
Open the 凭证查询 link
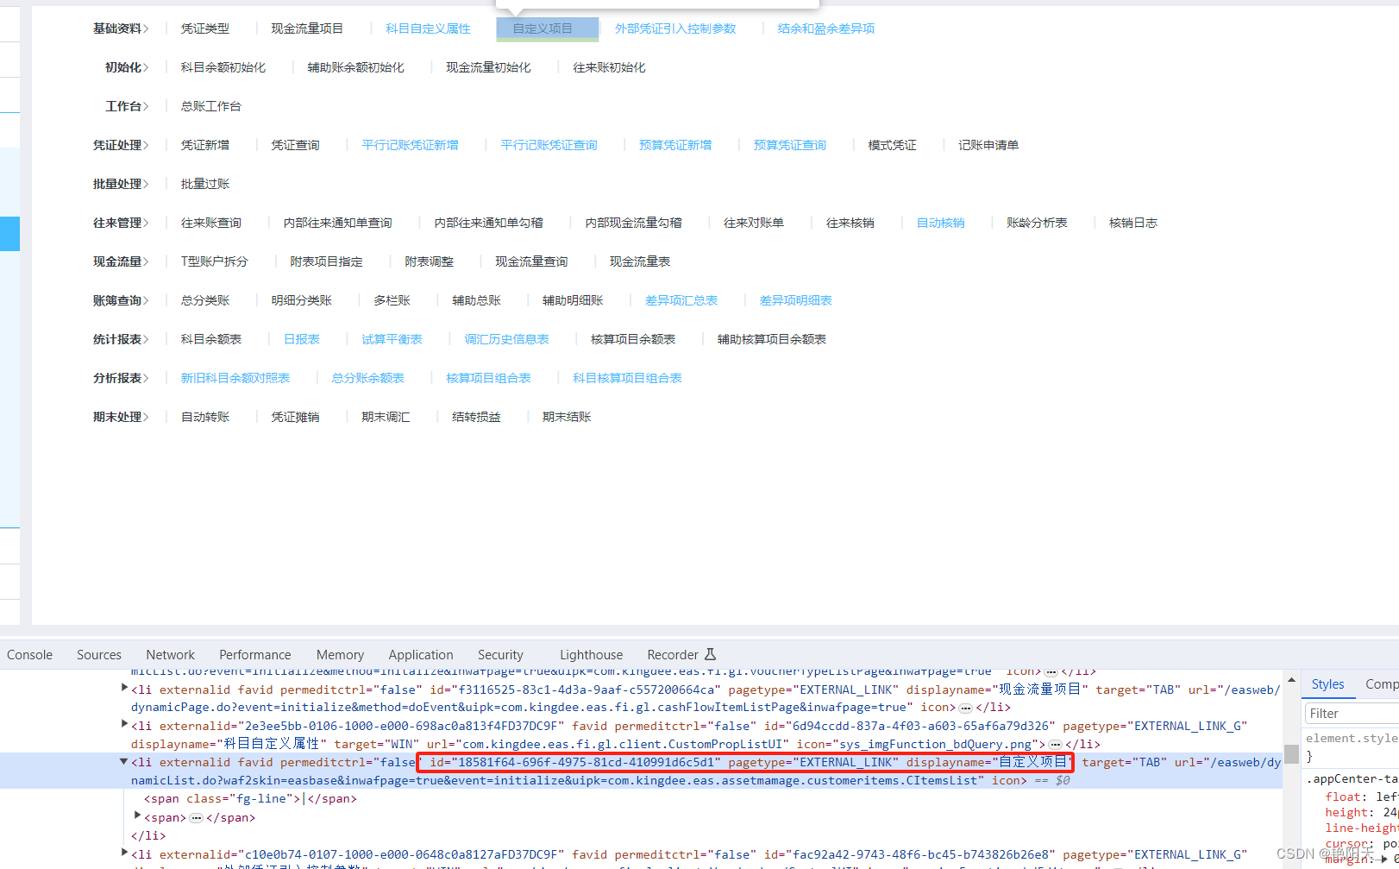pyautogui.click(x=295, y=144)
